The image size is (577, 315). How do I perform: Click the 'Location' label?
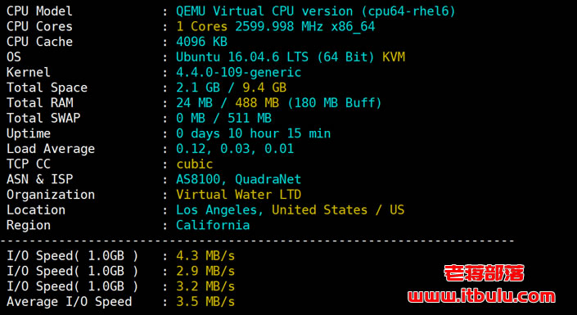36,210
